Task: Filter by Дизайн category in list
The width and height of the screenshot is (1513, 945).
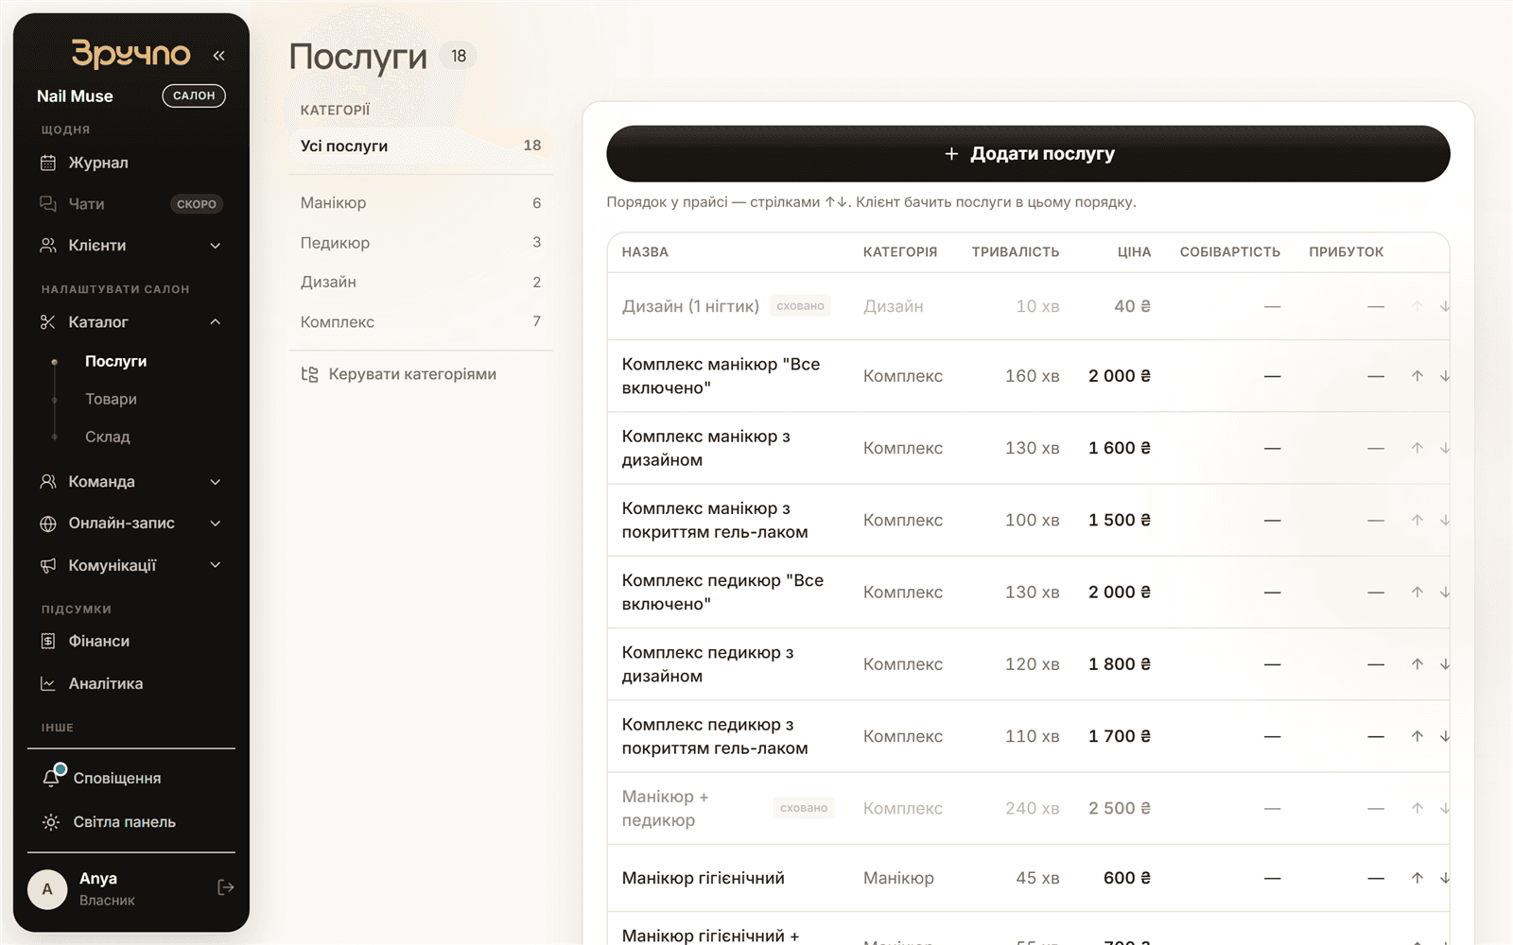Action: point(421,283)
